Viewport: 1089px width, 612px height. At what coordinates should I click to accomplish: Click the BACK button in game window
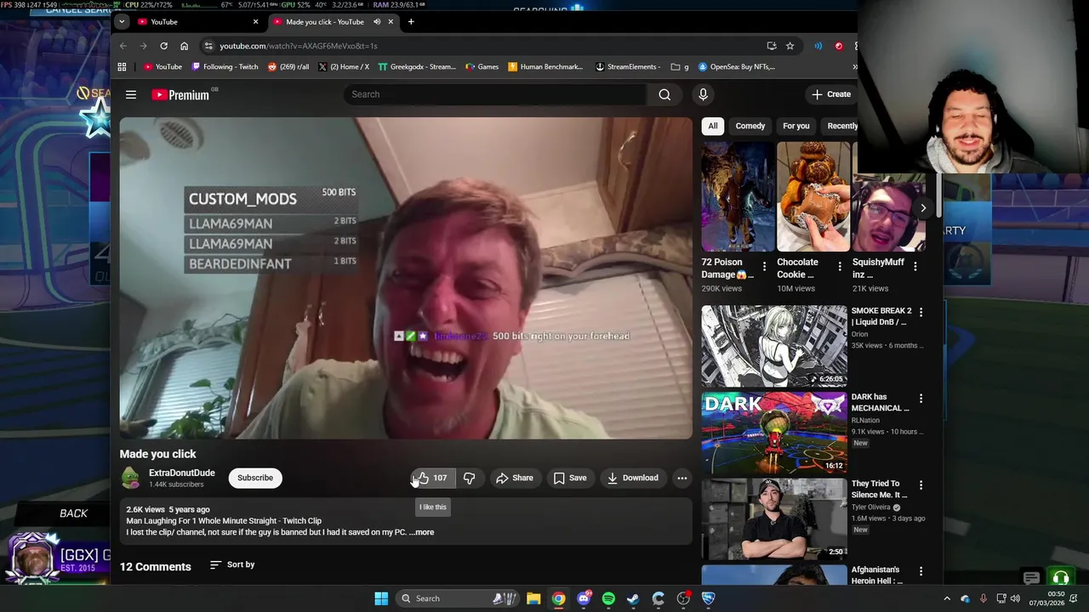(73, 513)
